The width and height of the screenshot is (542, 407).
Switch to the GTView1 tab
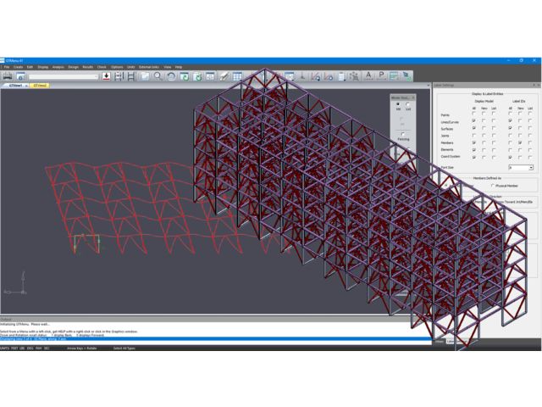tap(14, 86)
